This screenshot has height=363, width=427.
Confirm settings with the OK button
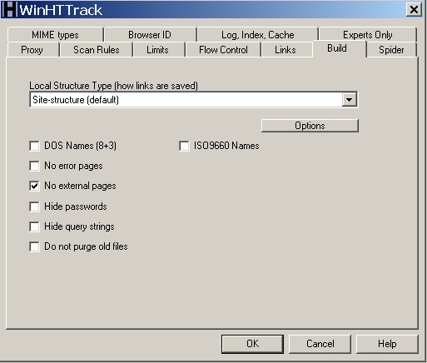(252, 344)
